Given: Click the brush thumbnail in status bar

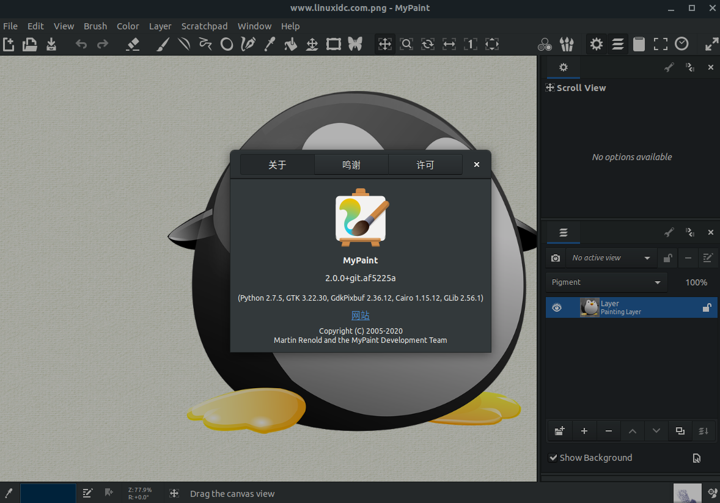Looking at the screenshot, I should point(687,493).
